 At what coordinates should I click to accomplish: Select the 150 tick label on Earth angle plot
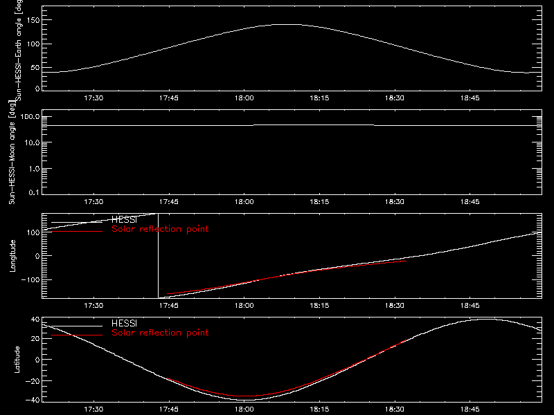(33, 20)
